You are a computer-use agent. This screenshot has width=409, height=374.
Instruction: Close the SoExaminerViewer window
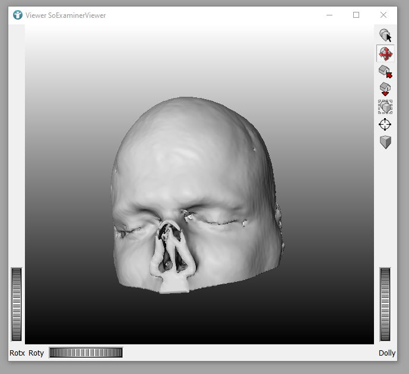click(x=383, y=15)
